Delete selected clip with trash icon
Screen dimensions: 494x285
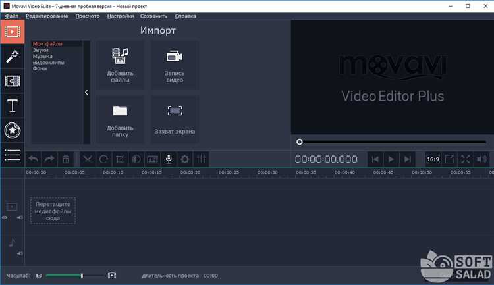point(65,159)
